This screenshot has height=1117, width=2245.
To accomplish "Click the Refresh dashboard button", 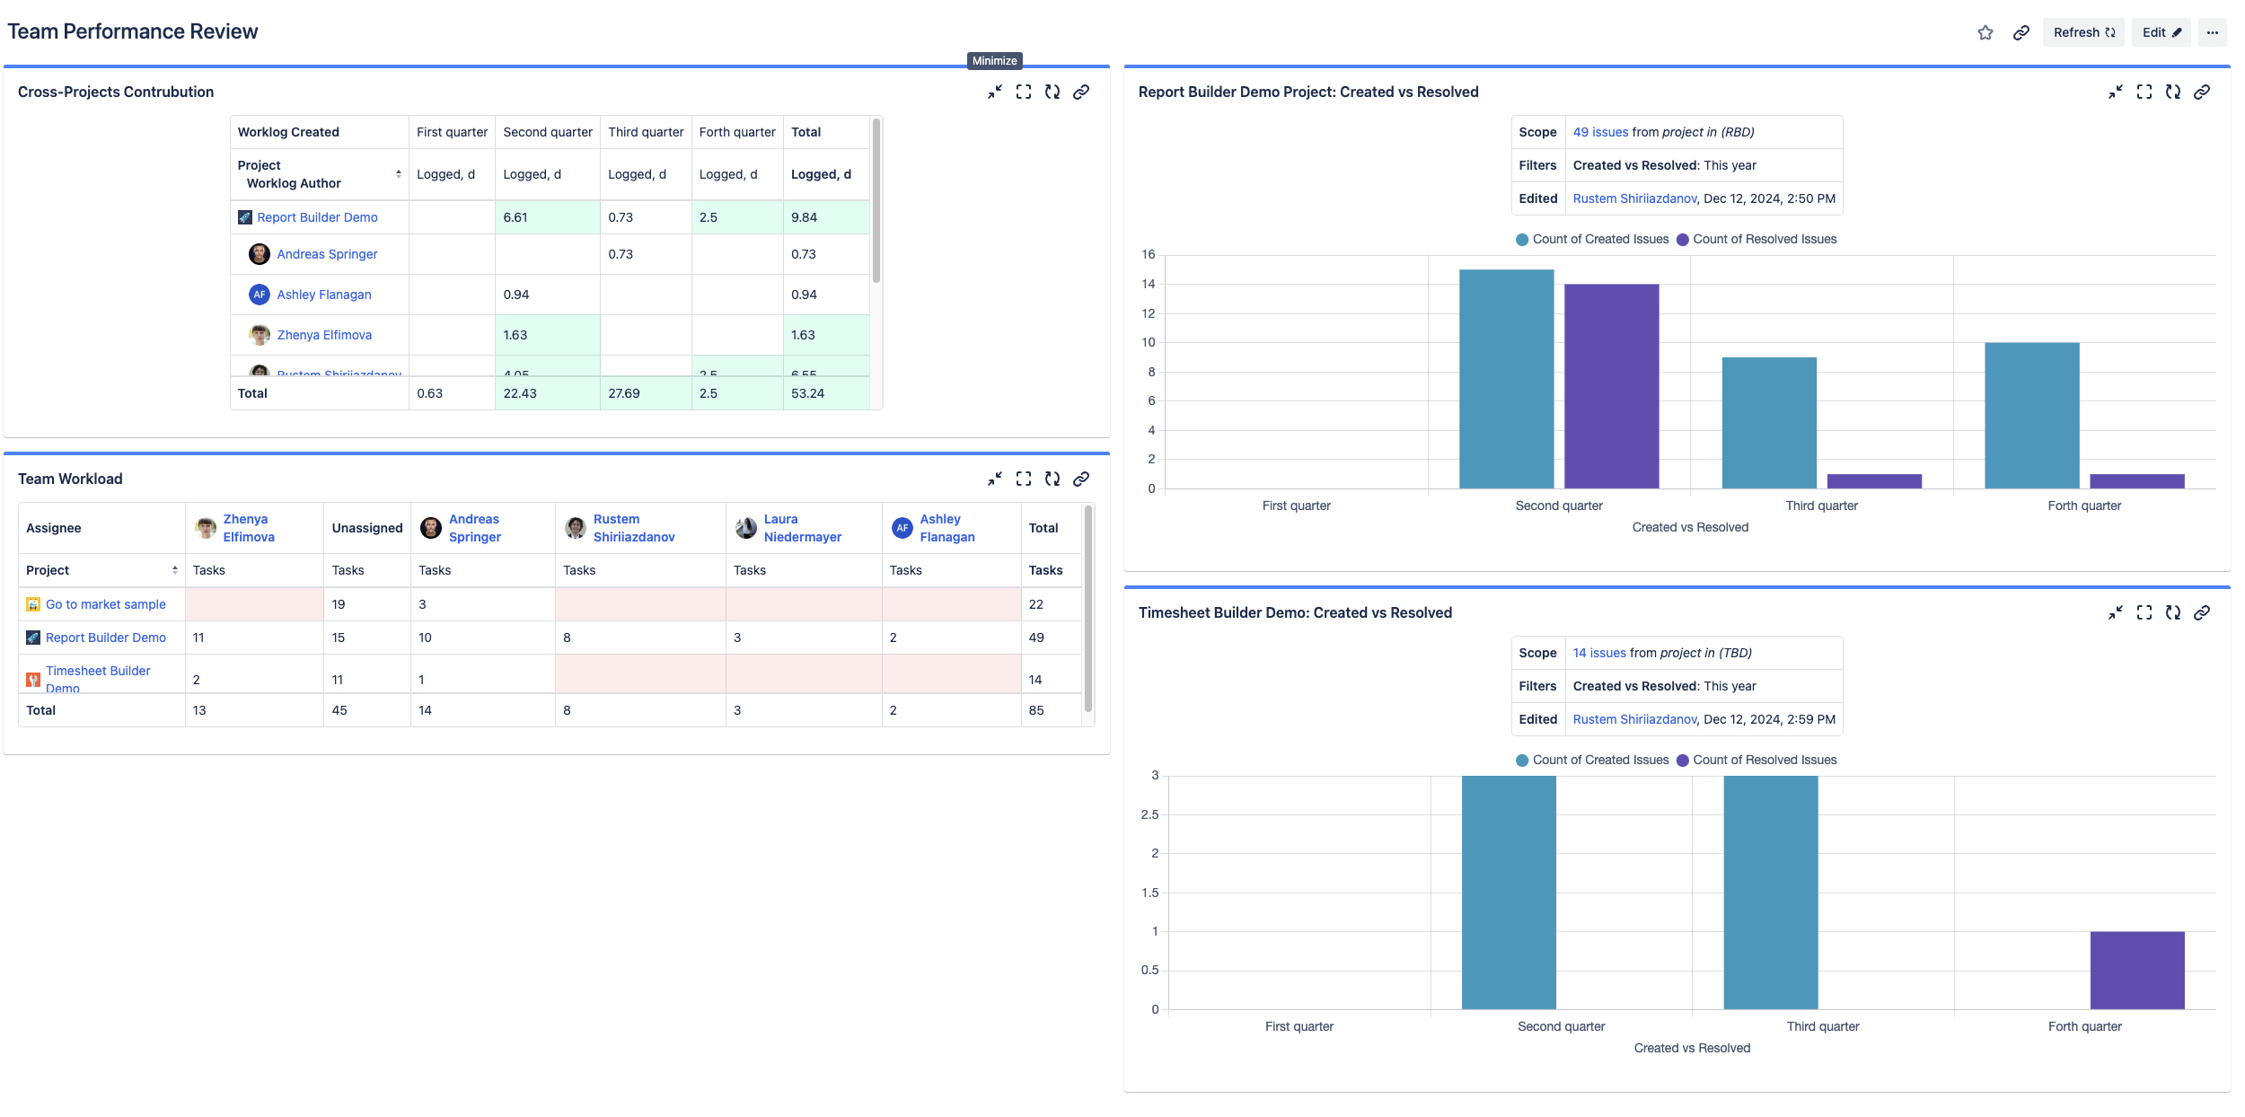I will [x=2082, y=31].
